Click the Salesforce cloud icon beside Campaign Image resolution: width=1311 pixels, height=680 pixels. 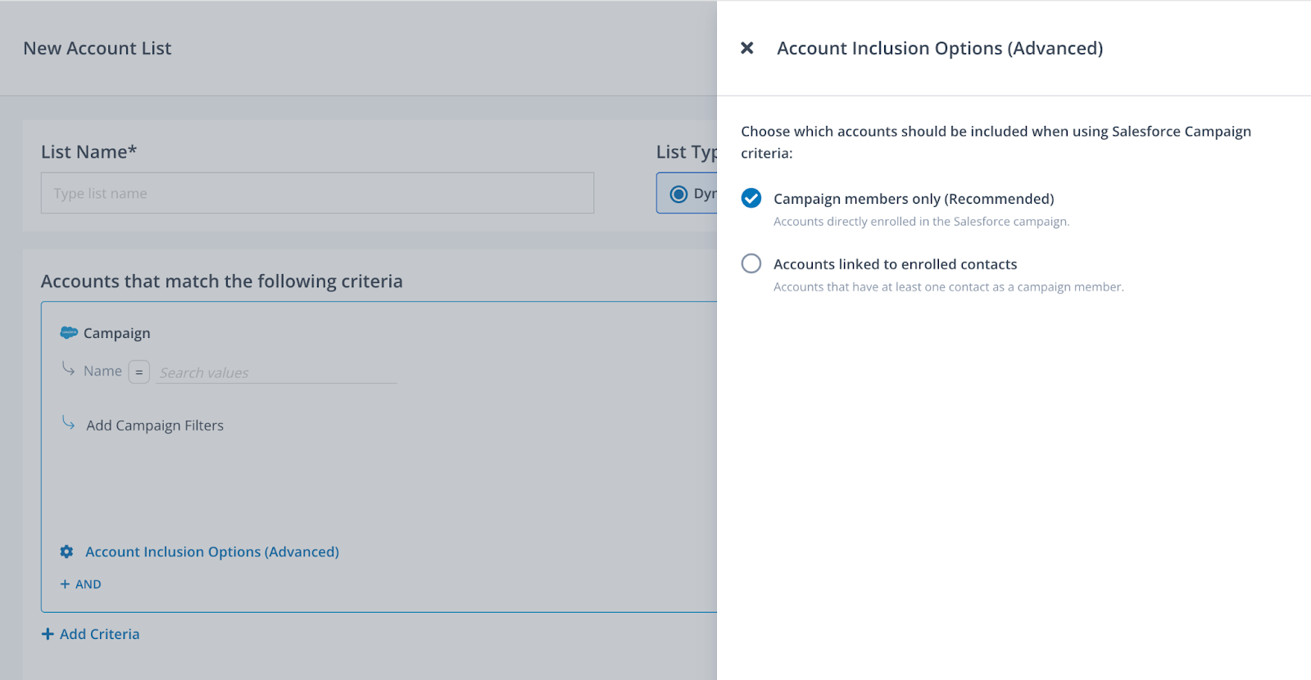click(69, 333)
